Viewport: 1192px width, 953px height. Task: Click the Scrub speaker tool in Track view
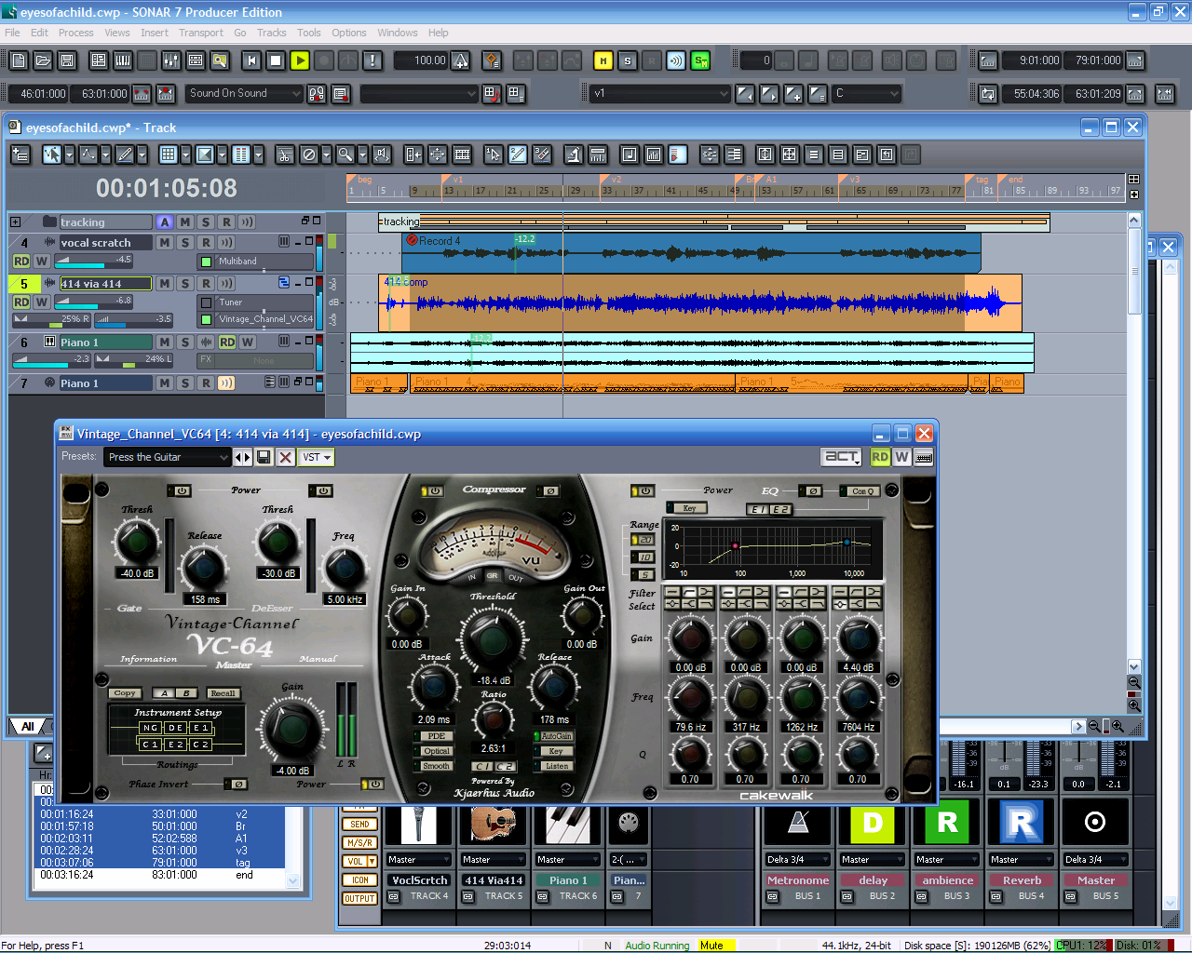click(x=381, y=154)
